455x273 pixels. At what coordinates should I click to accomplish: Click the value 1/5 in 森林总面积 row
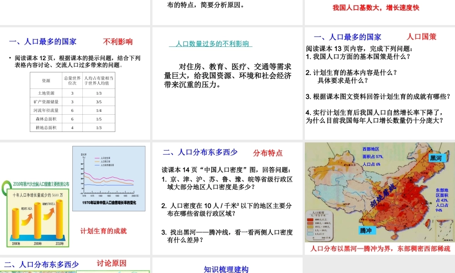pyautogui.click(x=99, y=119)
